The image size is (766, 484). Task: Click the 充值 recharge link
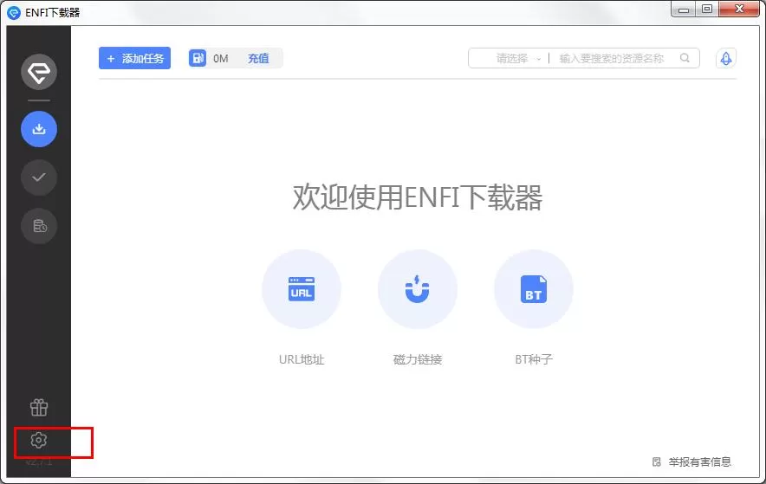[x=258, y=59]
